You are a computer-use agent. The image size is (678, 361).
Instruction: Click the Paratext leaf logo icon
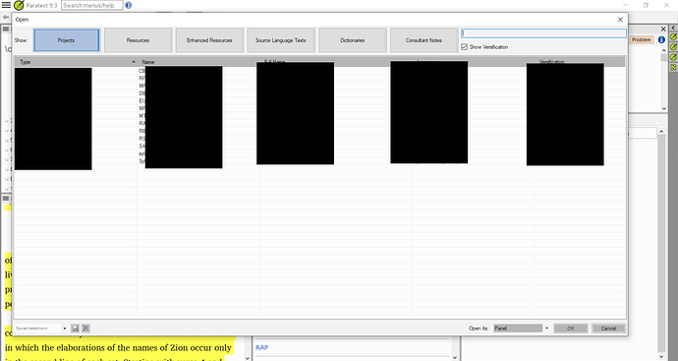click(x=19, y=5)
